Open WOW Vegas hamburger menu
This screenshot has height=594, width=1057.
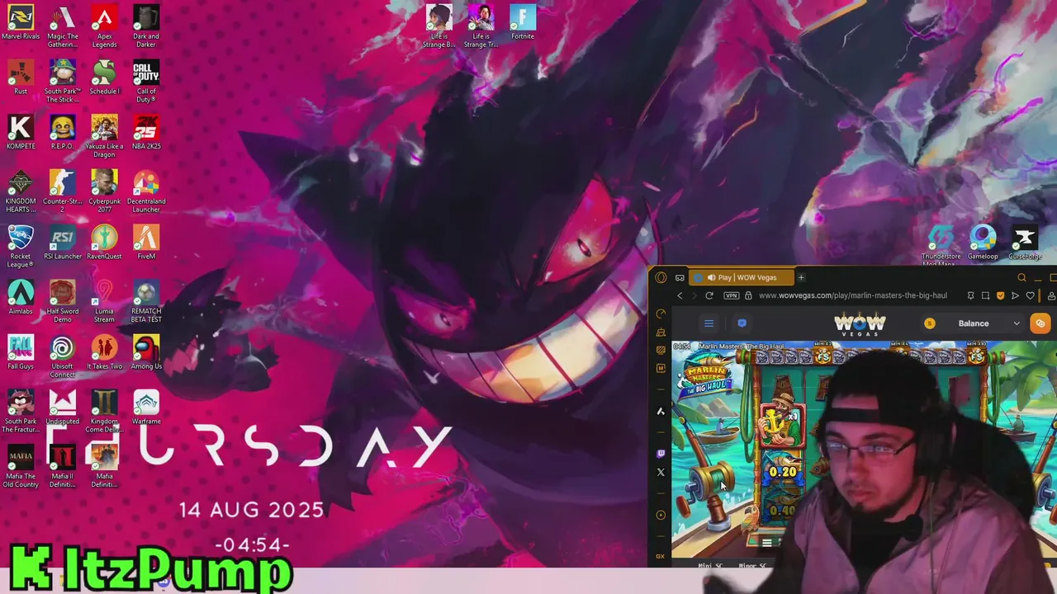pos(709,323)
